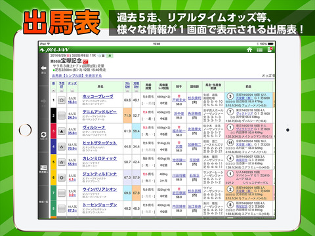Sort by time DM column
Viewport: 315px width, 236px height.
point(127,90)
